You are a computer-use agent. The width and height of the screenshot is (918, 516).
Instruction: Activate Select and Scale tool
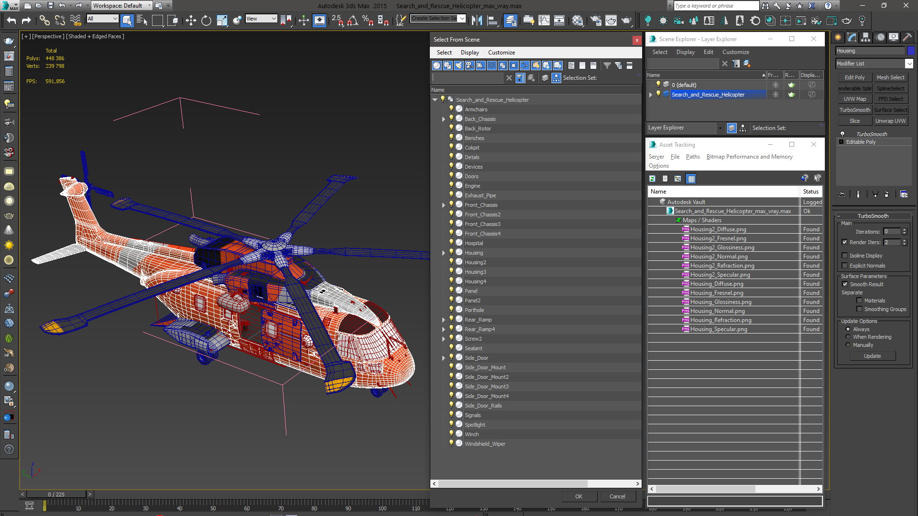click(222, 21)
